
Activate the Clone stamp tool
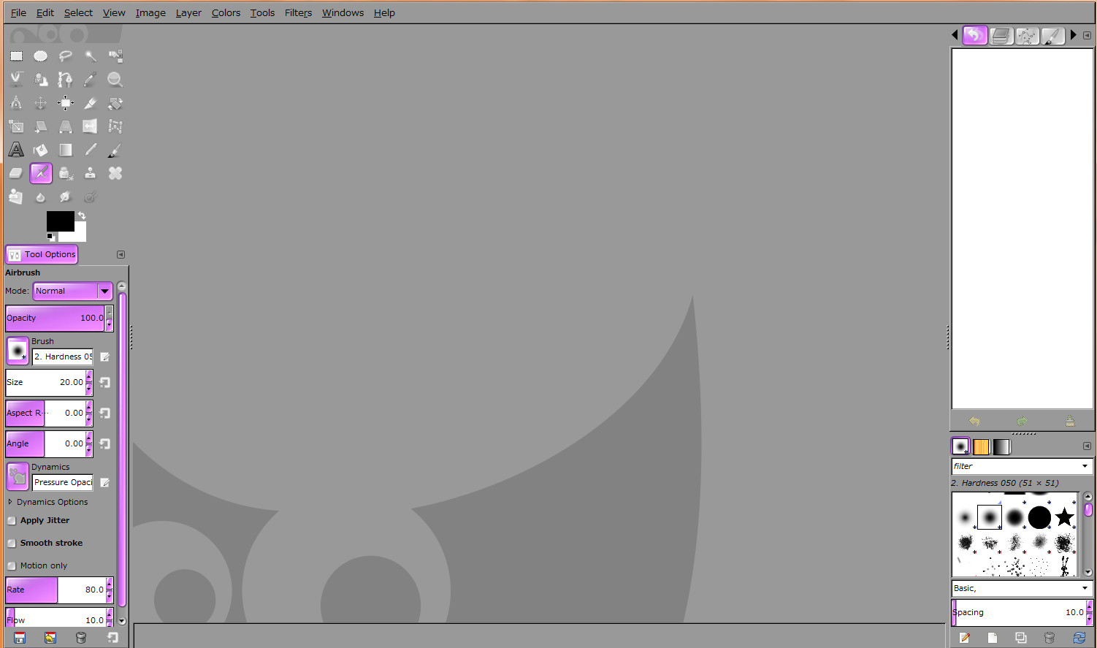point(91,173)
